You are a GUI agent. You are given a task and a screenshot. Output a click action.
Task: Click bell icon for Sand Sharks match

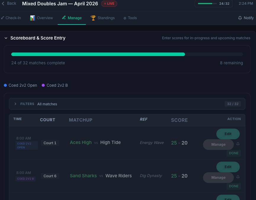pyautogui.click(x=238, y=177)
